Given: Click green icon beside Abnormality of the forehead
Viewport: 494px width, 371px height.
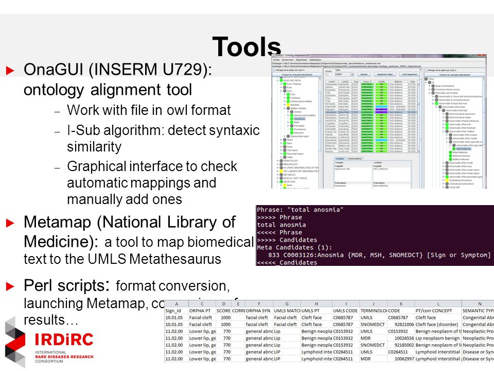Looking at the screenshot, I should tap(447, 128).
